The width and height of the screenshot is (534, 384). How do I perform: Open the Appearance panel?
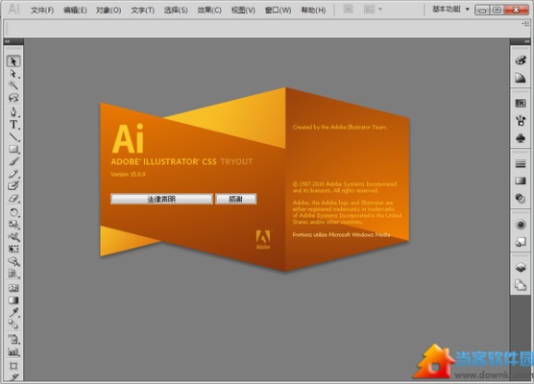[521, 225]
